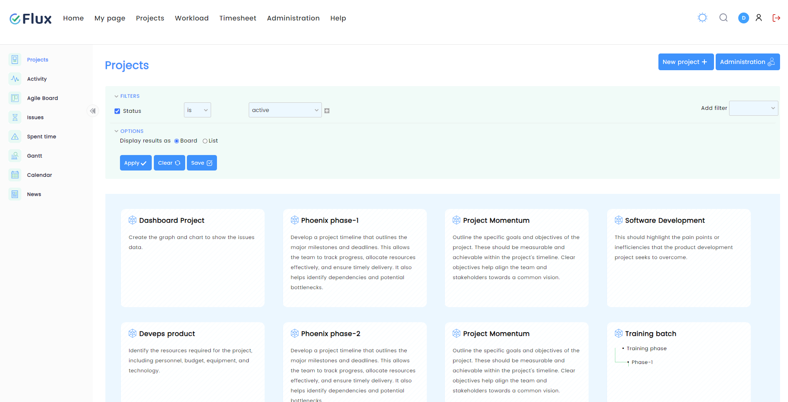Uncheck the Status filter checkbox
This screenshot has height=402, width=788.
[117, 111]
